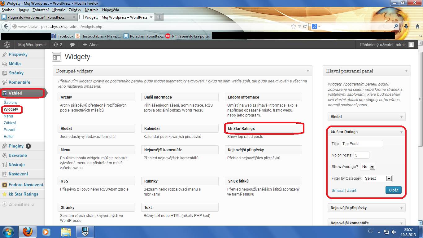The width and height of the screenshot is (423, 238).
Task: Reload the page in Firefox
Action: click(x=305, y=27)
